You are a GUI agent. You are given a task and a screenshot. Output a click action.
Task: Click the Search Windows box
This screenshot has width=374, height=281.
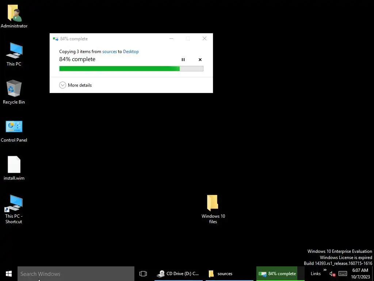point(76,274)
